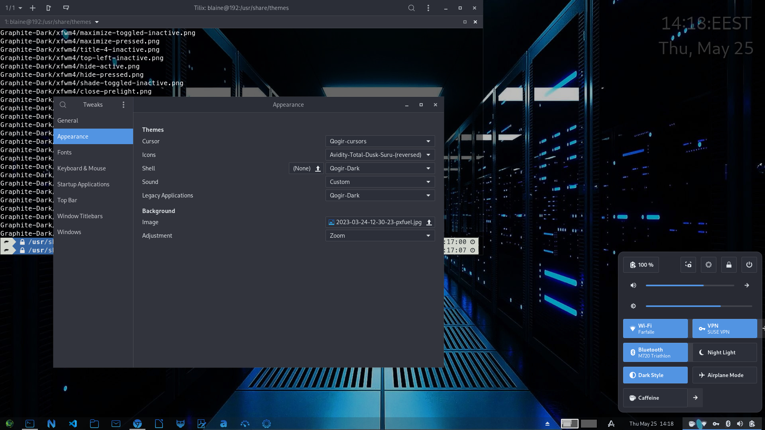Viewport: 765px width, 430px height.
Task: Open Google Chrome from the taskbar
Action: click(x=137, y=424)
